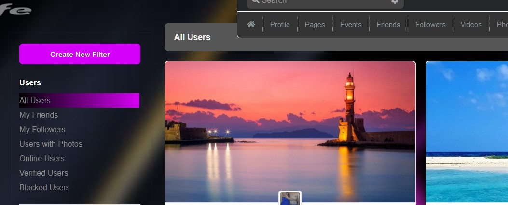The width and height of the screenshot is (508, 205).
Task: Open the tropical beach cover photo
Action: (x=467, y=130)
